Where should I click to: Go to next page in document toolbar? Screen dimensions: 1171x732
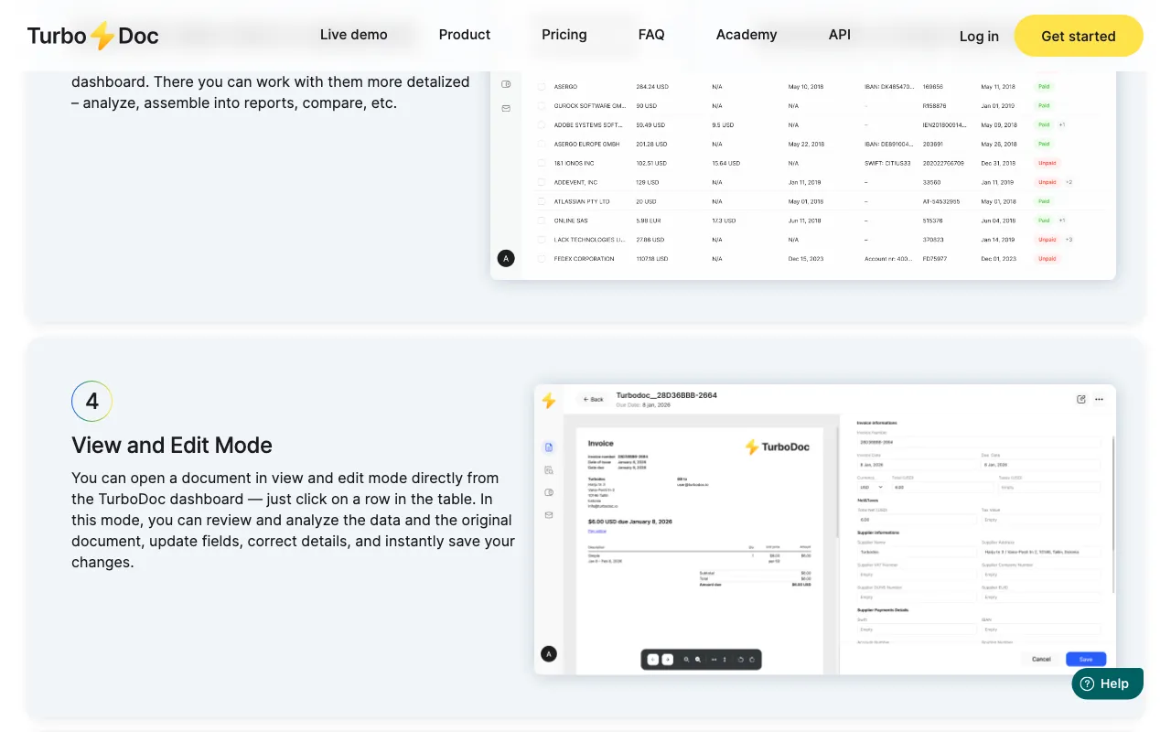(x=667, y=659)
